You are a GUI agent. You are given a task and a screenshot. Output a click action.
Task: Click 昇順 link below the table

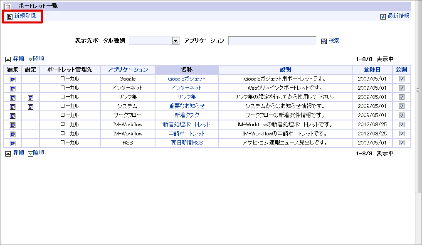[x=19, y=153]
